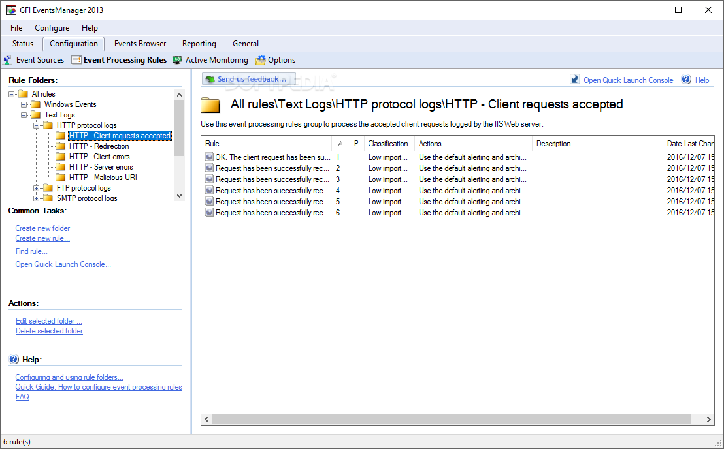724x449 pixels.
Task: Click rules table scroll left arrow
Action: pyautogui.click(x=207, y=419)
